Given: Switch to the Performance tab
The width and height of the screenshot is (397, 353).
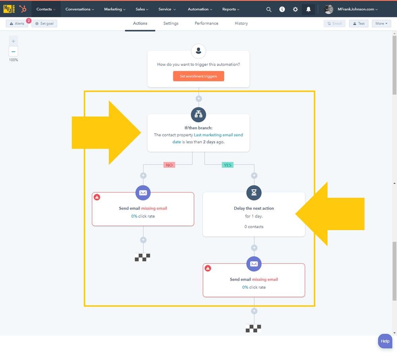Looking at the screenshot, I should [206, 23].
